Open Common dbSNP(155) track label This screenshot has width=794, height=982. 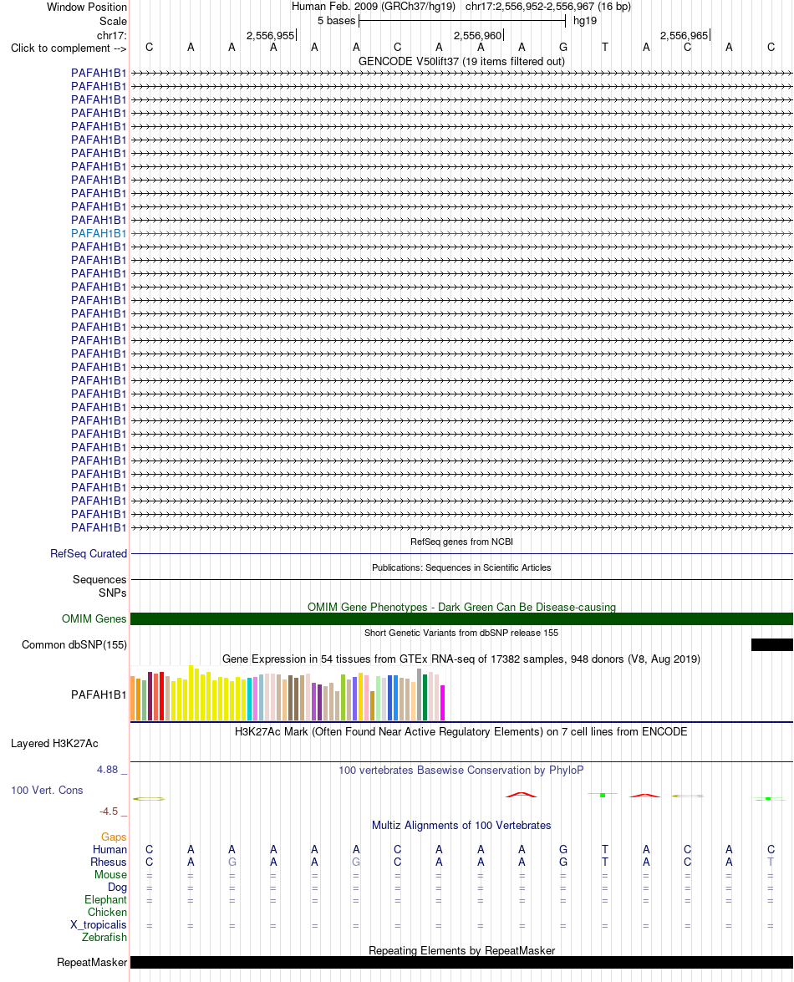pyautogui.click(x=74, y=645)
